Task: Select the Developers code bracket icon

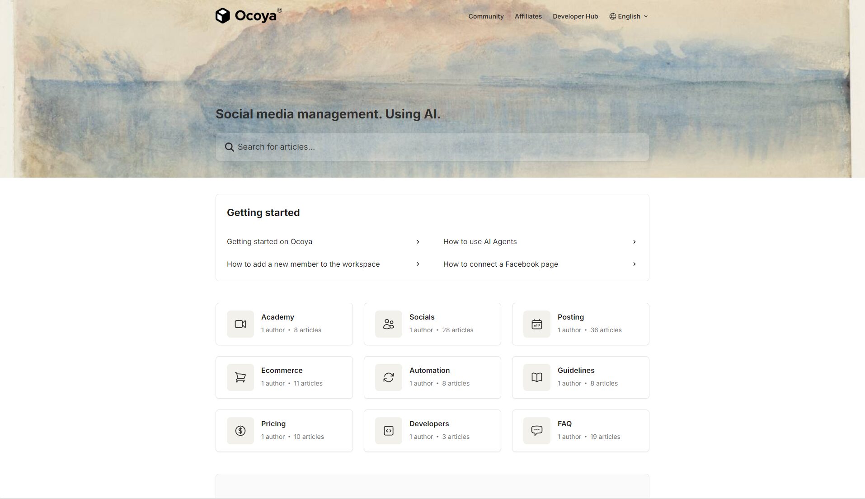Action: [x=389, y=431]
